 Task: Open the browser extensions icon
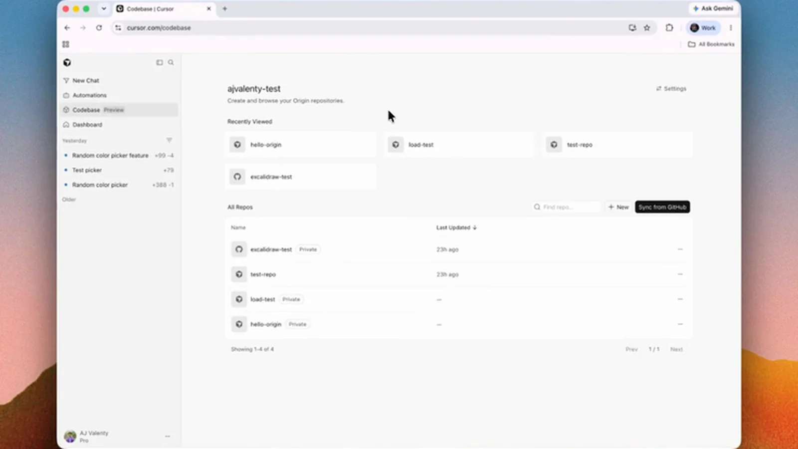pyautogui.click(x=669, y=28)
